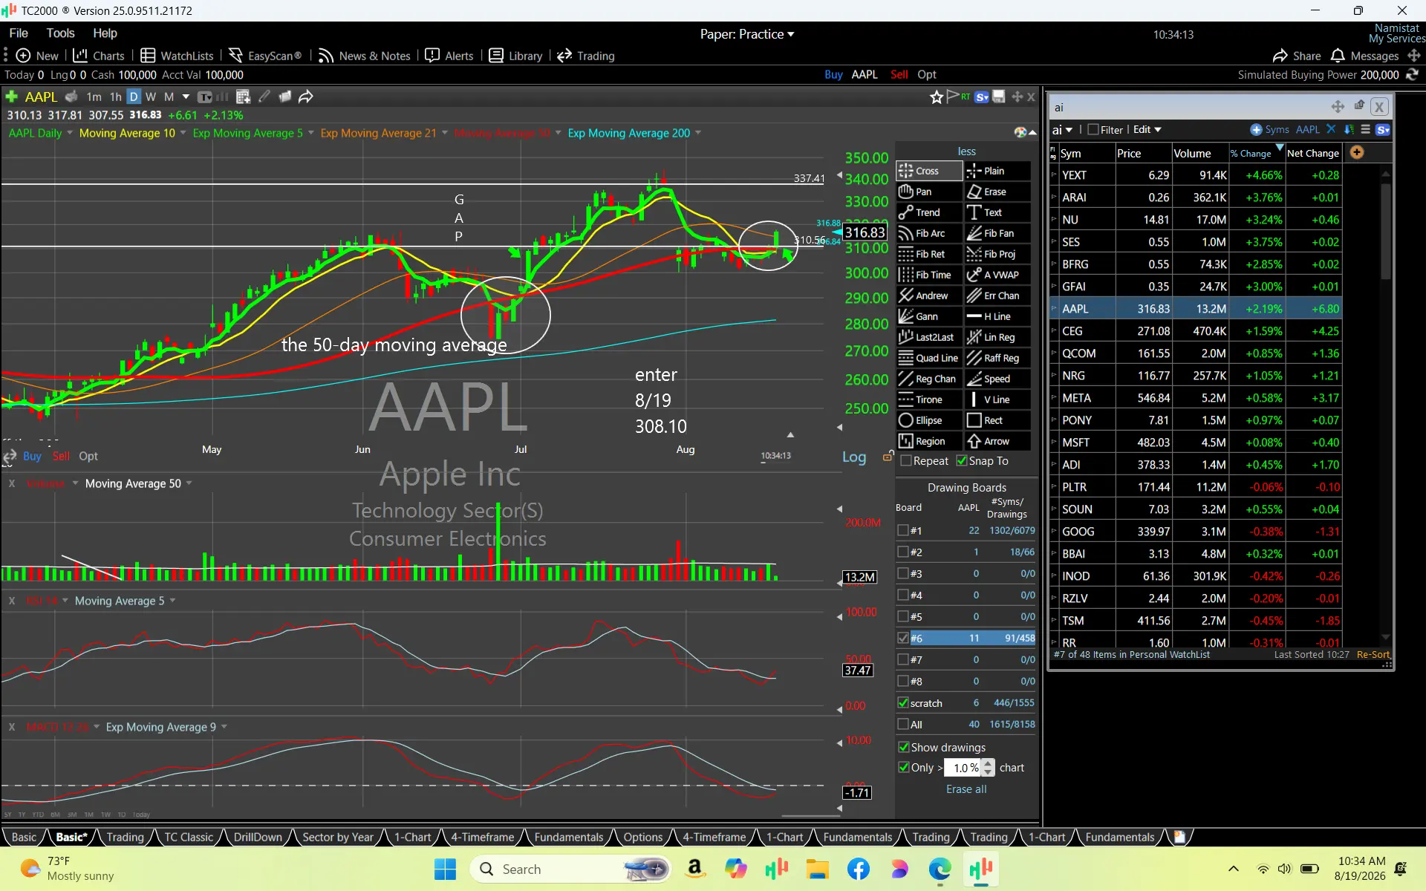1426x891 pixels.
Task: Click the percent stepper arrows next to 1.0%
Action: coord(988,768)
